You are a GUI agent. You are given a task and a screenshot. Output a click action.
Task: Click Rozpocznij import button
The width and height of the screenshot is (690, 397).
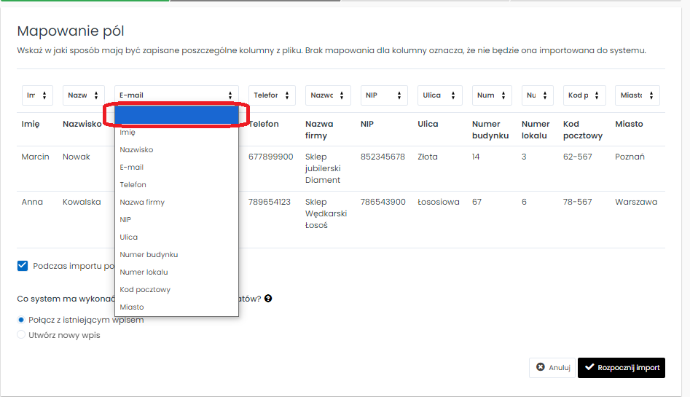[622, 368]
